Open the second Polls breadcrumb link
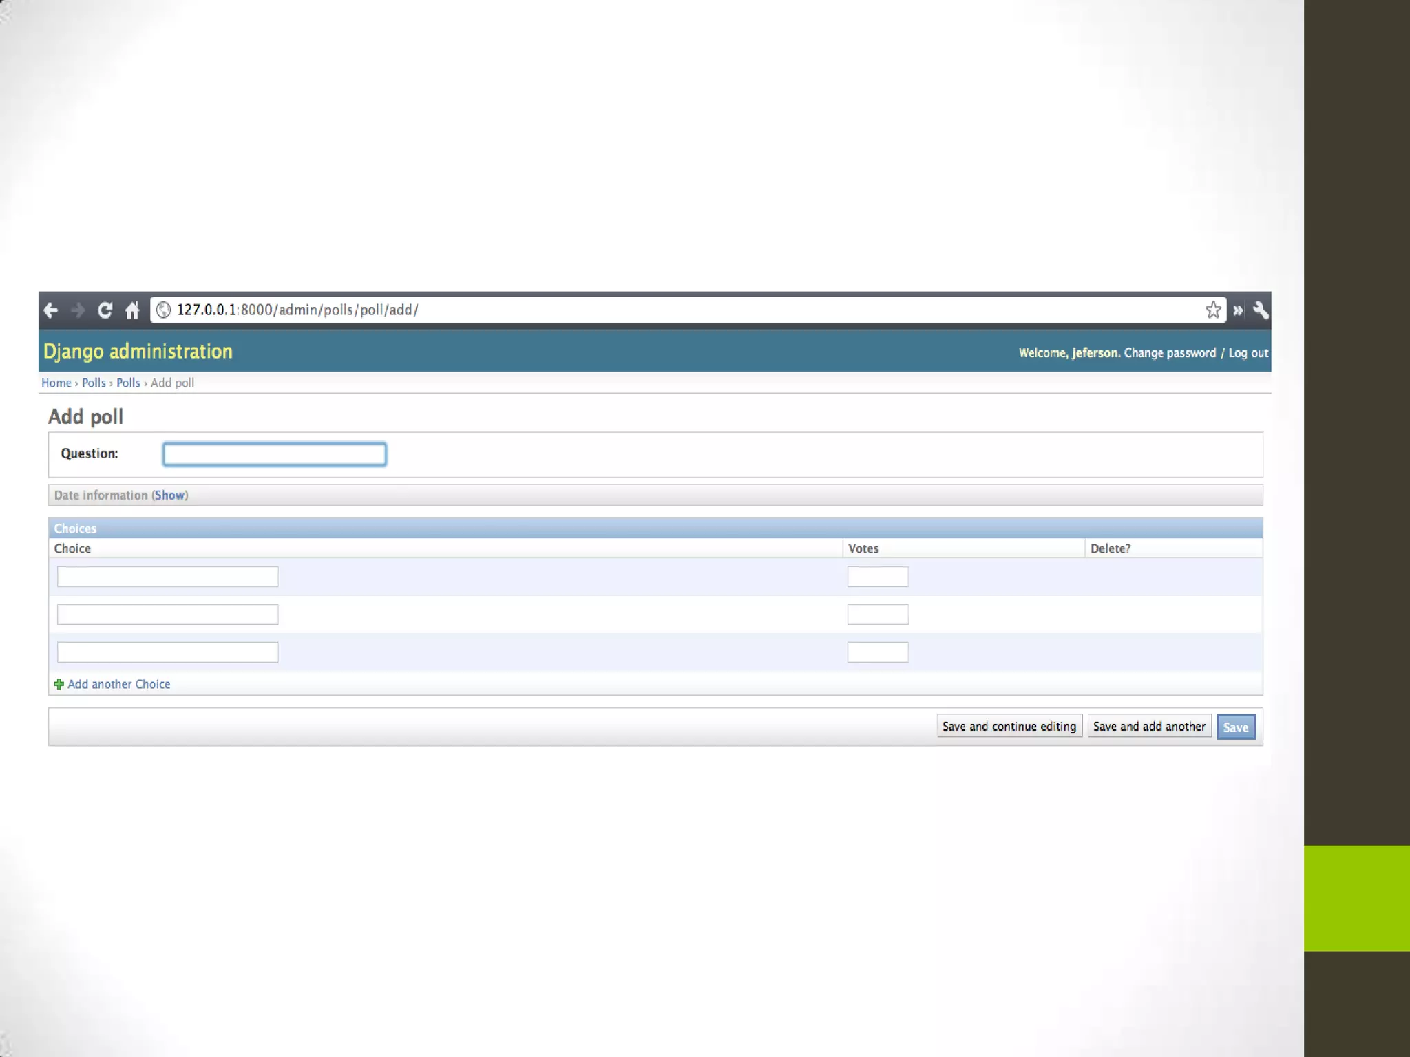Screen dimensions: 1410x1057 [x=128, y=383]
